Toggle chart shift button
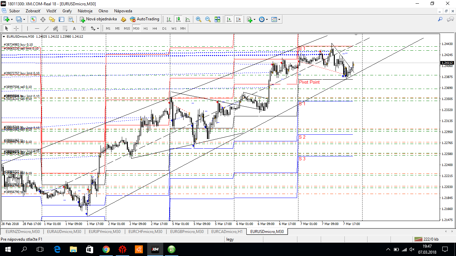This screenshot has width=456, height=256. [238, 19]
